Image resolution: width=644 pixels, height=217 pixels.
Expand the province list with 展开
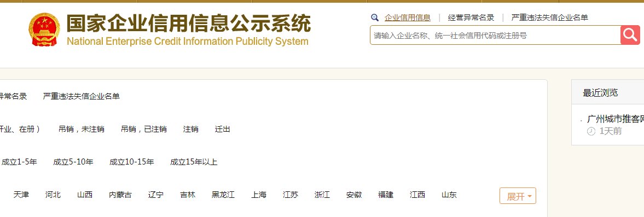click(x=518, y=196)
